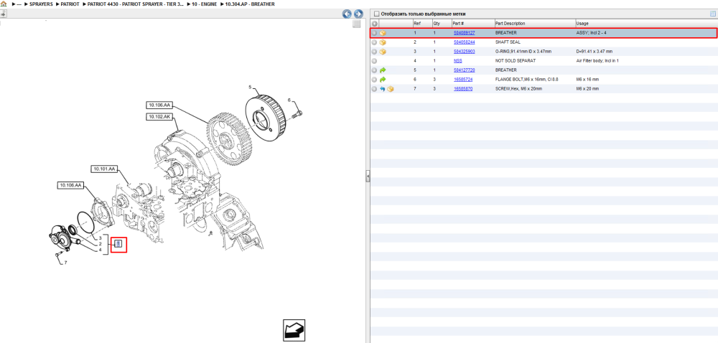This screenshot has height=343, width=718.
Task: Open the 10.101.AA reference label in the diagram
Action: point(104,169)
